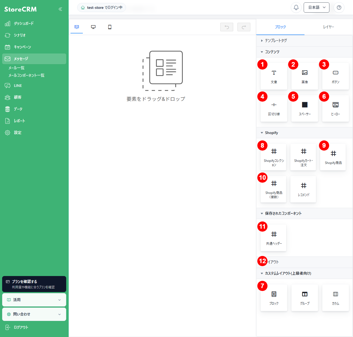Open キャンペーン in the sidebar

coord(34,47)
